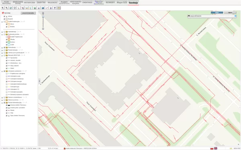Click into the wyszukiwanie search field
The width and height of the screenshot is (241, 150).
212,16
